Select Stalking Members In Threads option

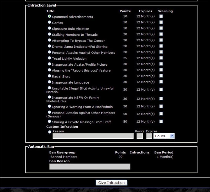[49, 34]
